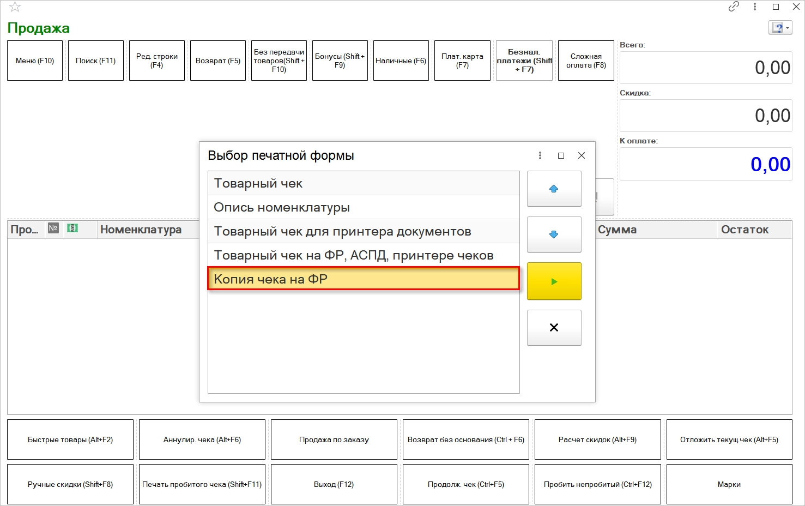Run Расчет скидок (Alt+F9)
The height and width of the screenshot is (506, 805).
pyautogui.click(x=598, y=439)
